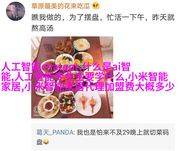Click the 熬高汤 comment line
The width and height of the screenshot is (181, 151).
click(x=42, y=28)
